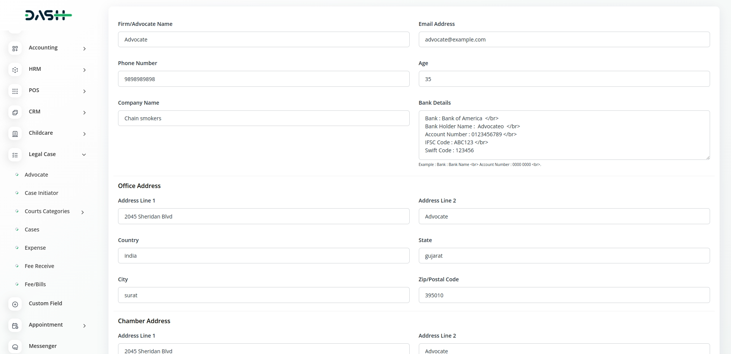This screenshot has width=731, height=354.
Task: Click the Custom Field plus icon
Action: (15, 305)
